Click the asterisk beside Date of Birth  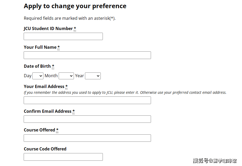[53, 66]
